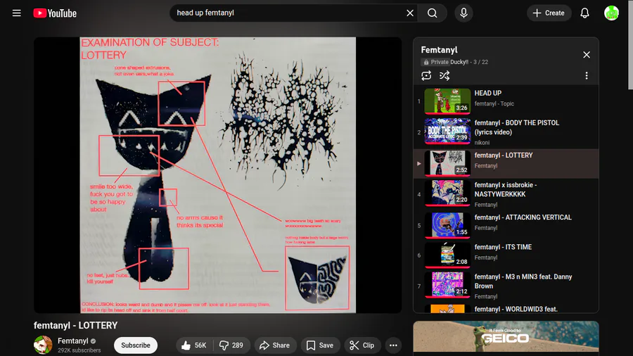Open the Create menu
Viewport: 633px width, 356px height.
tap(549, 13)
